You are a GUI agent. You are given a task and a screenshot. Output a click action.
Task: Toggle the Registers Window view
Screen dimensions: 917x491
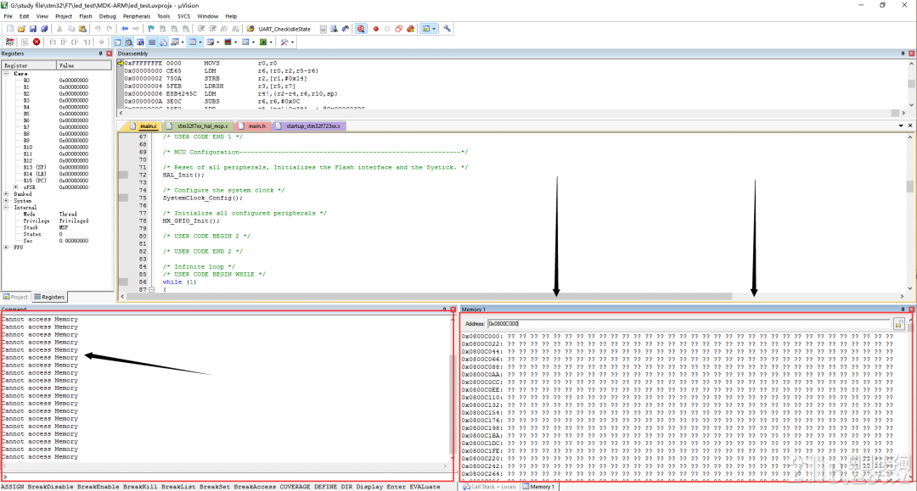point(152,42)
